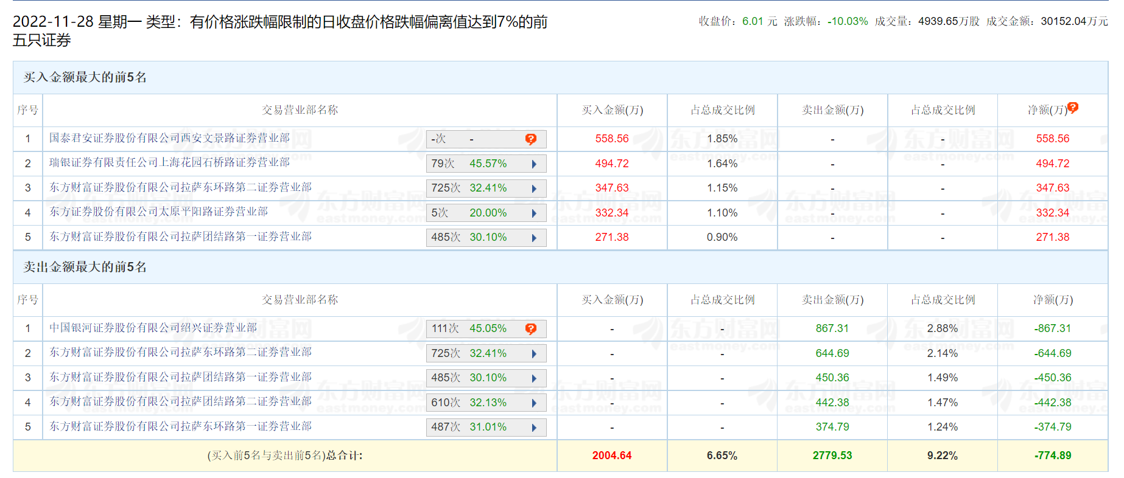Click the 买入金额(万) header in the buy table
The height and width of the screenshot is (478, 1124).
(x=612, y=110)
